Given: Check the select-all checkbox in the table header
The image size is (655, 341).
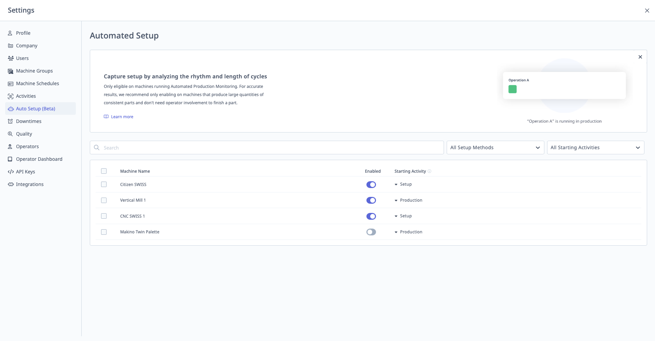Looking at the screenshot, I should click(x=104, y=171).
